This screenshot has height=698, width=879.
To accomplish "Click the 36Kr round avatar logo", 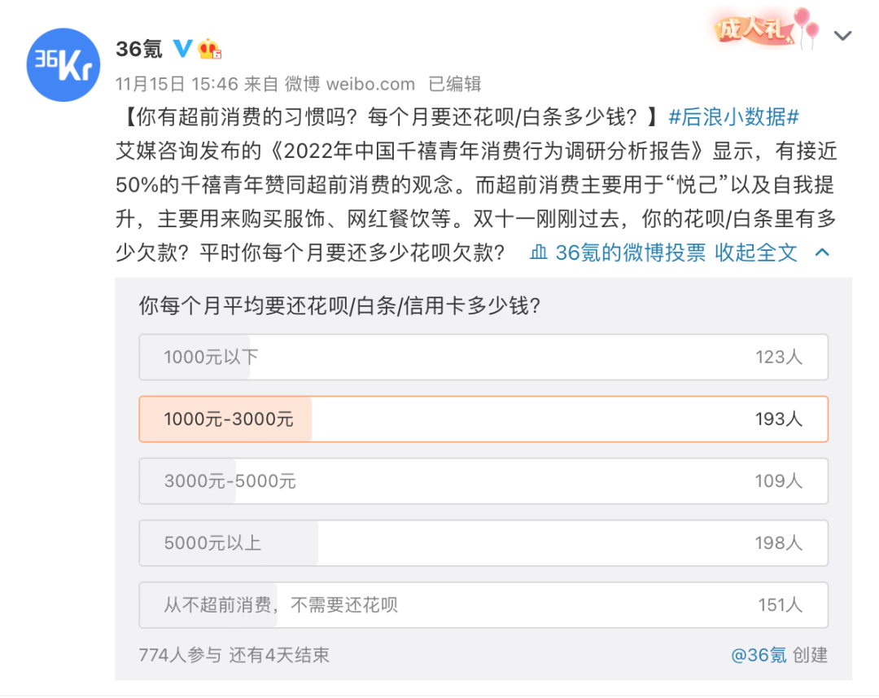I will (63, 65).
